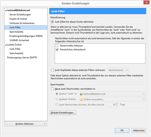Image resolution: width=151 pixels, height=137 pixels.
Task: Select the Anderer Ordner radio option
Action: pos(57,99)
